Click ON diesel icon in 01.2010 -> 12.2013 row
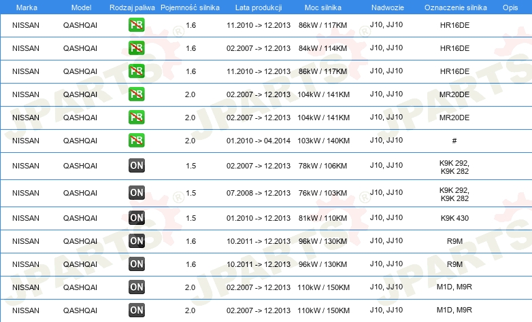 pyautogui.click(x=137, y=217)
